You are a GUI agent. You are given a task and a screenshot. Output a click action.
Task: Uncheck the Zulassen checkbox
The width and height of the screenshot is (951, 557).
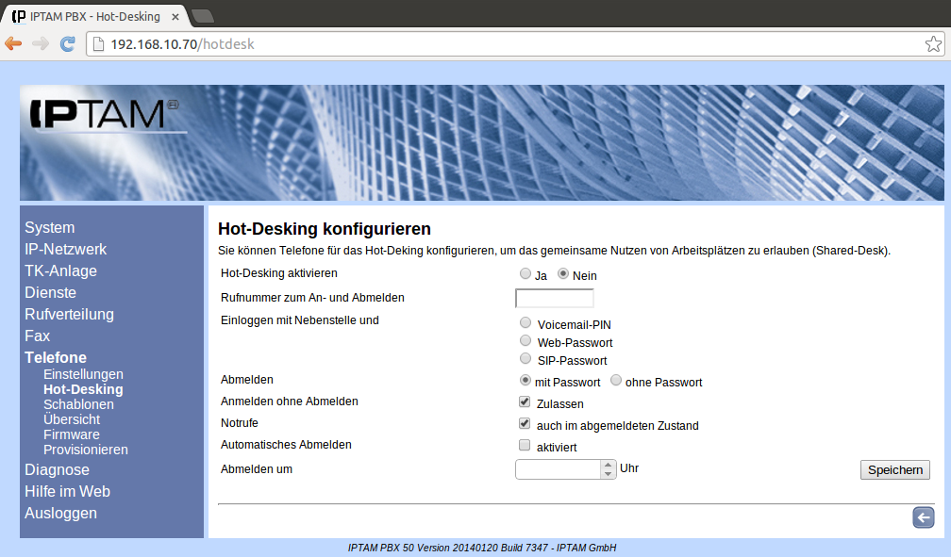click(526, 402)
